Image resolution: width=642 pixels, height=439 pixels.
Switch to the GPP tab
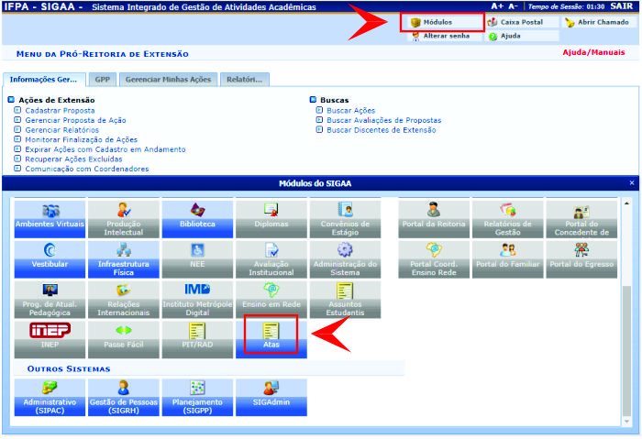[x=103, y=80]
